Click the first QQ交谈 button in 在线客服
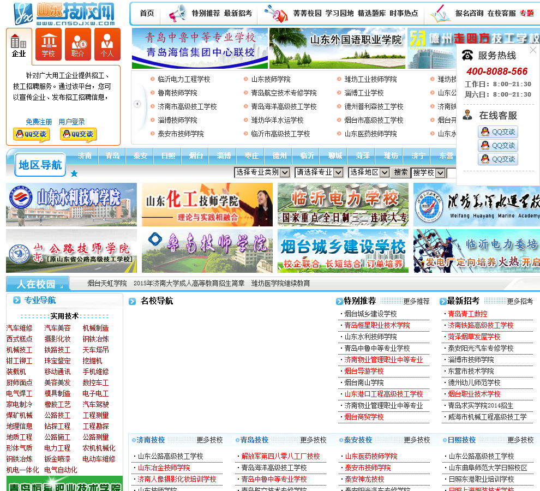The width and height of the screenshot is (540, 491). pos(498,131)
